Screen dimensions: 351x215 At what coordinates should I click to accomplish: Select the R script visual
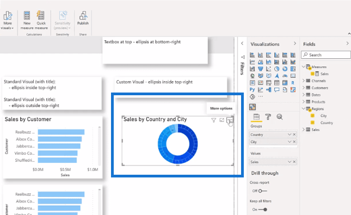click(x=293, y=83)
